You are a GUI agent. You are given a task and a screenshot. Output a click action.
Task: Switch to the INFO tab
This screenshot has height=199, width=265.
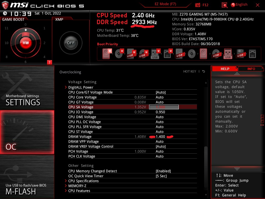point(251,69)
